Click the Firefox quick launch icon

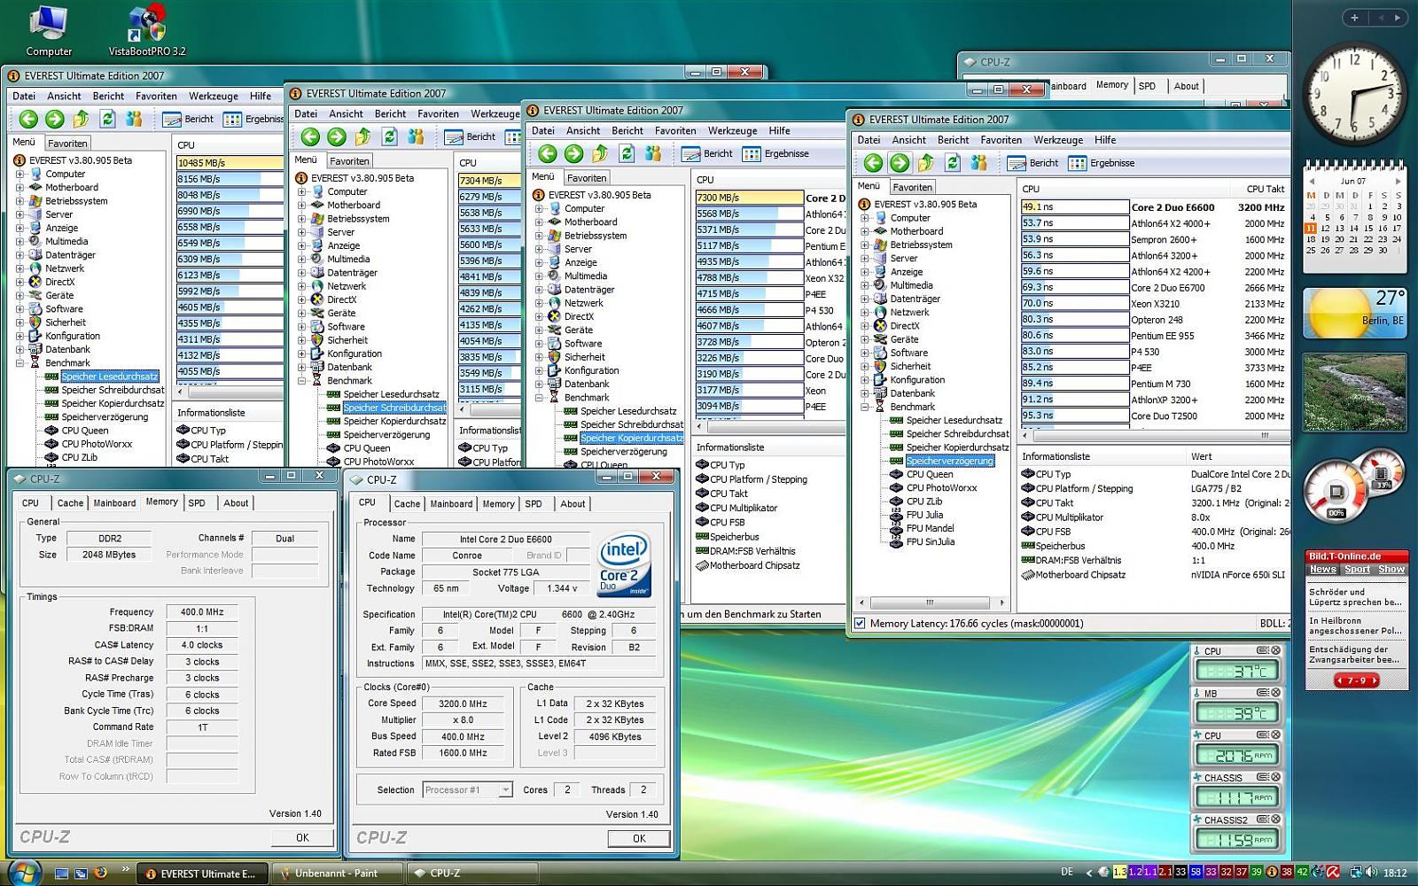pyautogui.click(x=100, y=873)
